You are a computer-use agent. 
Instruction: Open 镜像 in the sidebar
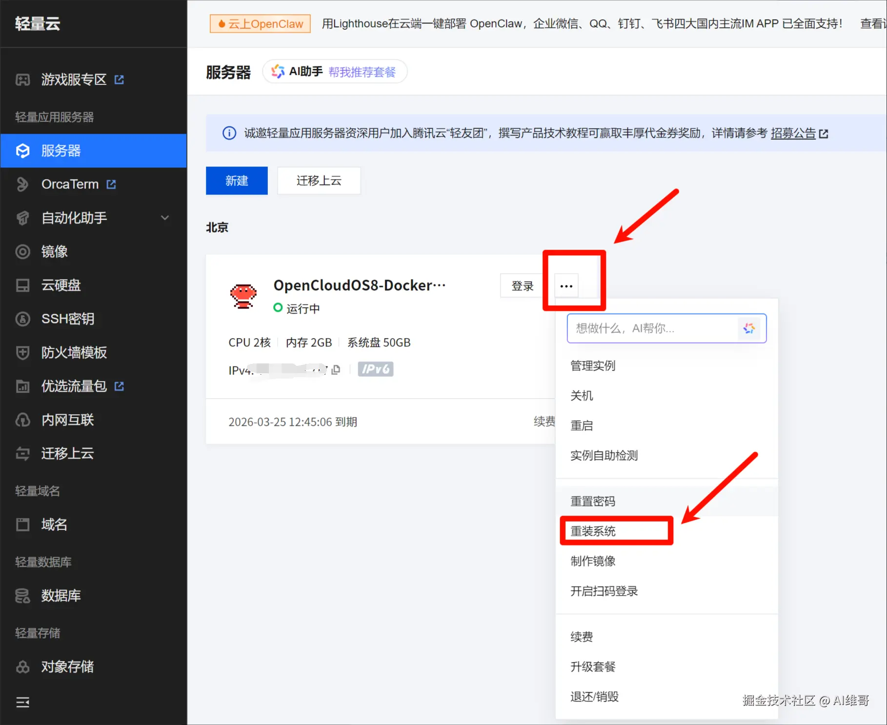(x=94, y=252)
